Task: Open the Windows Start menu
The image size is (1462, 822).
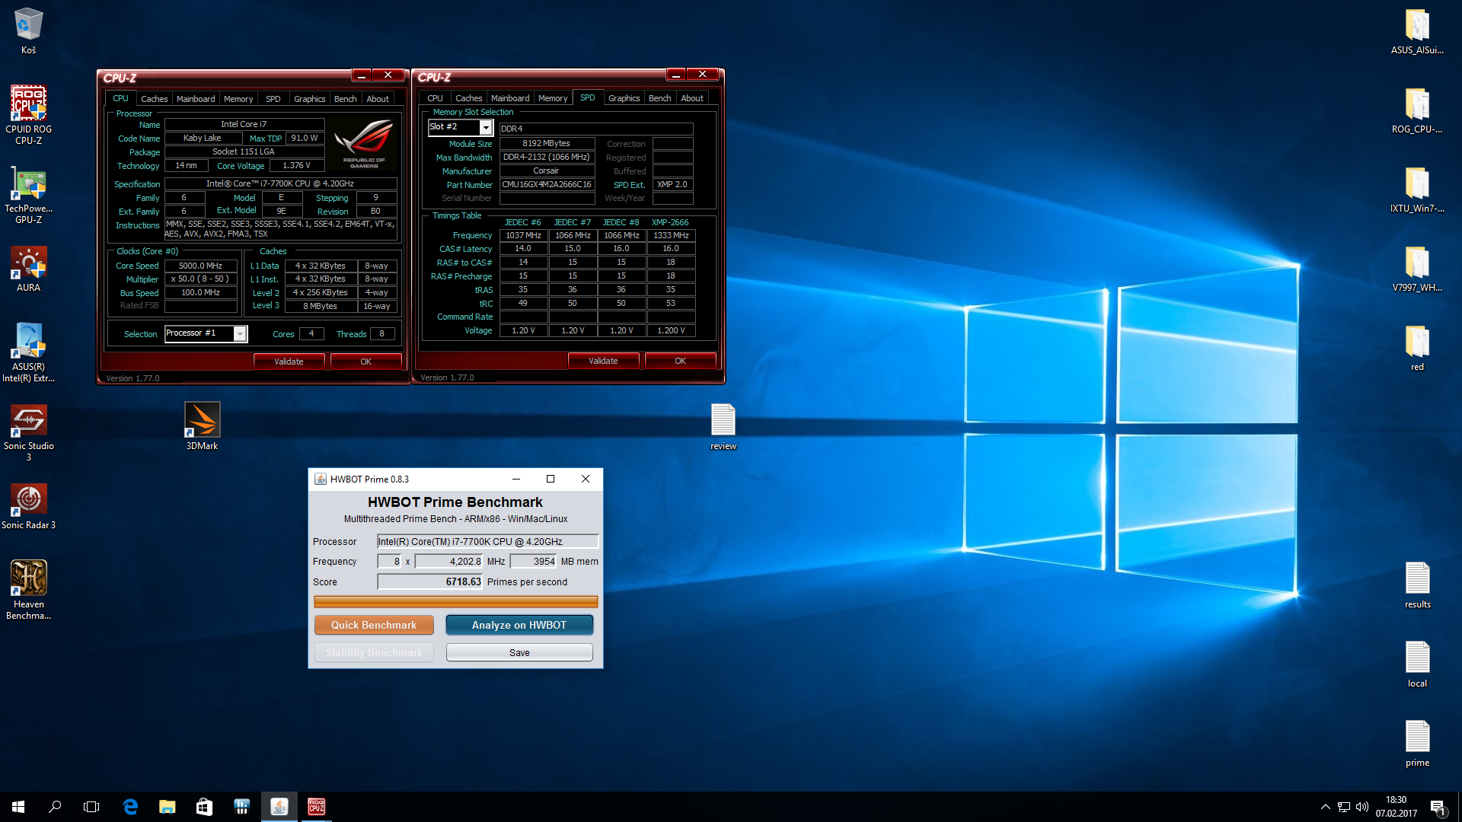Action: point(18,807)
